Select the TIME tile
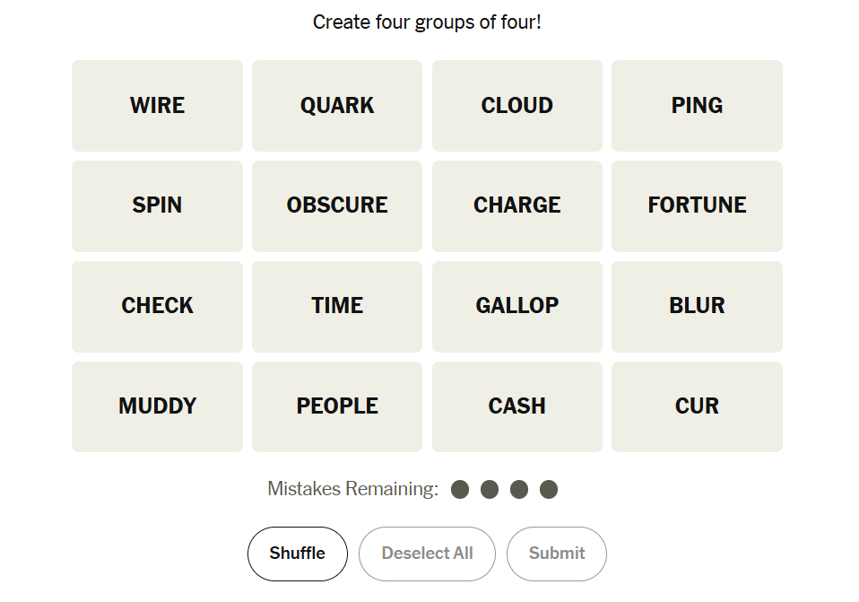The height and width of the screenshot is (602, 859). (337, 306)
